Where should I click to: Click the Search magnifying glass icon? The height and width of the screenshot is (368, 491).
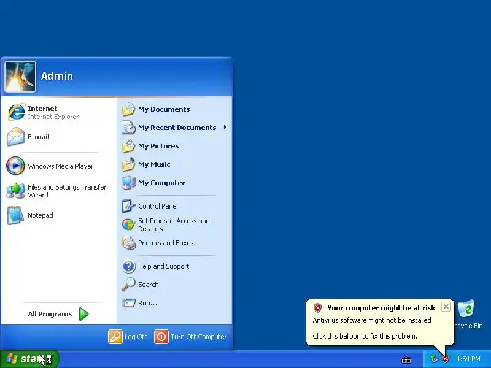tap(128, 285)
